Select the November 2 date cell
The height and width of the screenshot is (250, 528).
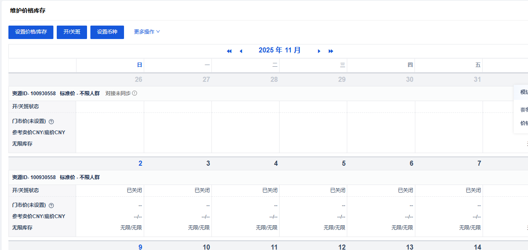click(x=140, y=164)
